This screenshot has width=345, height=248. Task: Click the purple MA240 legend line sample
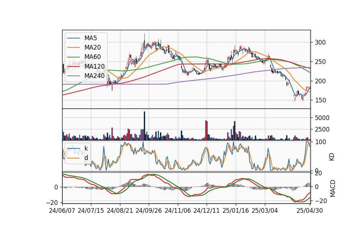click(73, 76)
